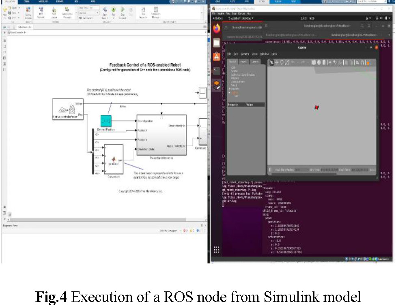Screen dimensions: 396x308
Task: Open Files from the Ubuntu dock
Action: click(216, 43)
